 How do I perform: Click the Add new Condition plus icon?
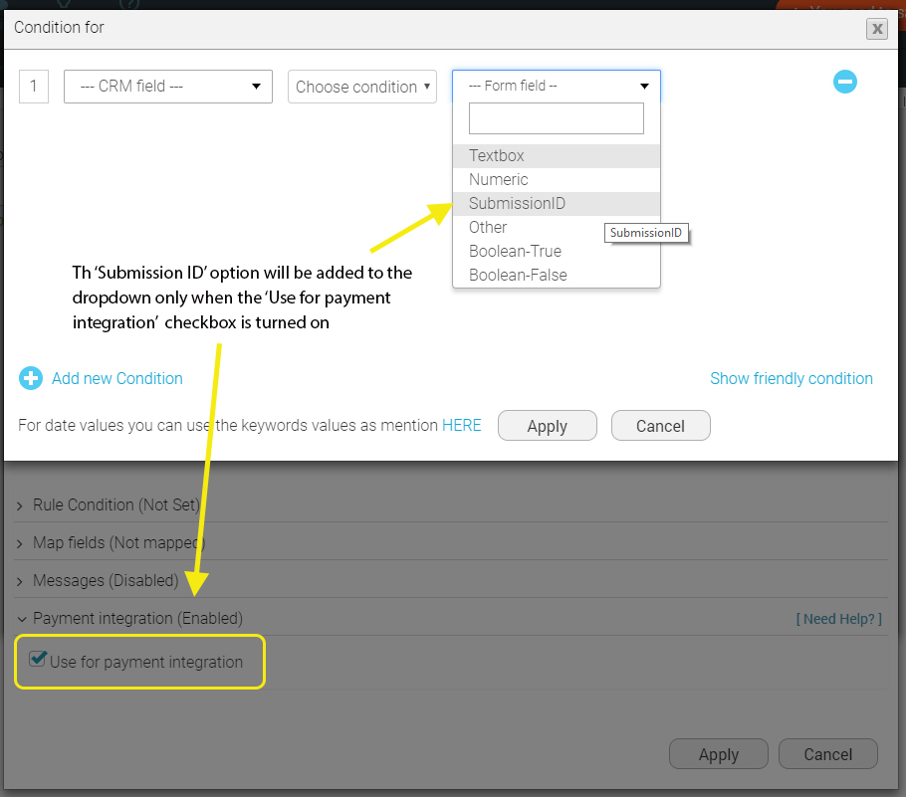(31, 378)
